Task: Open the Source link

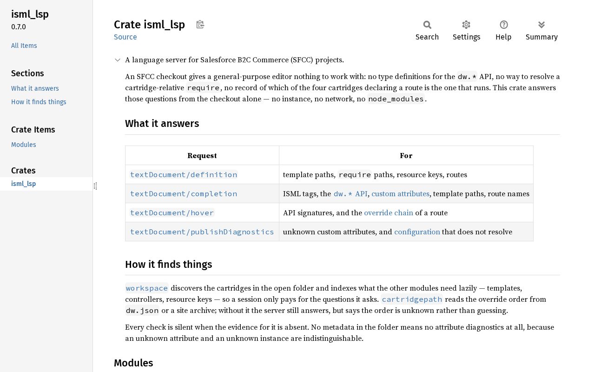Action: point(126,37)
